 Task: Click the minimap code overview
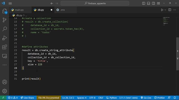click(x=166, y=21)
